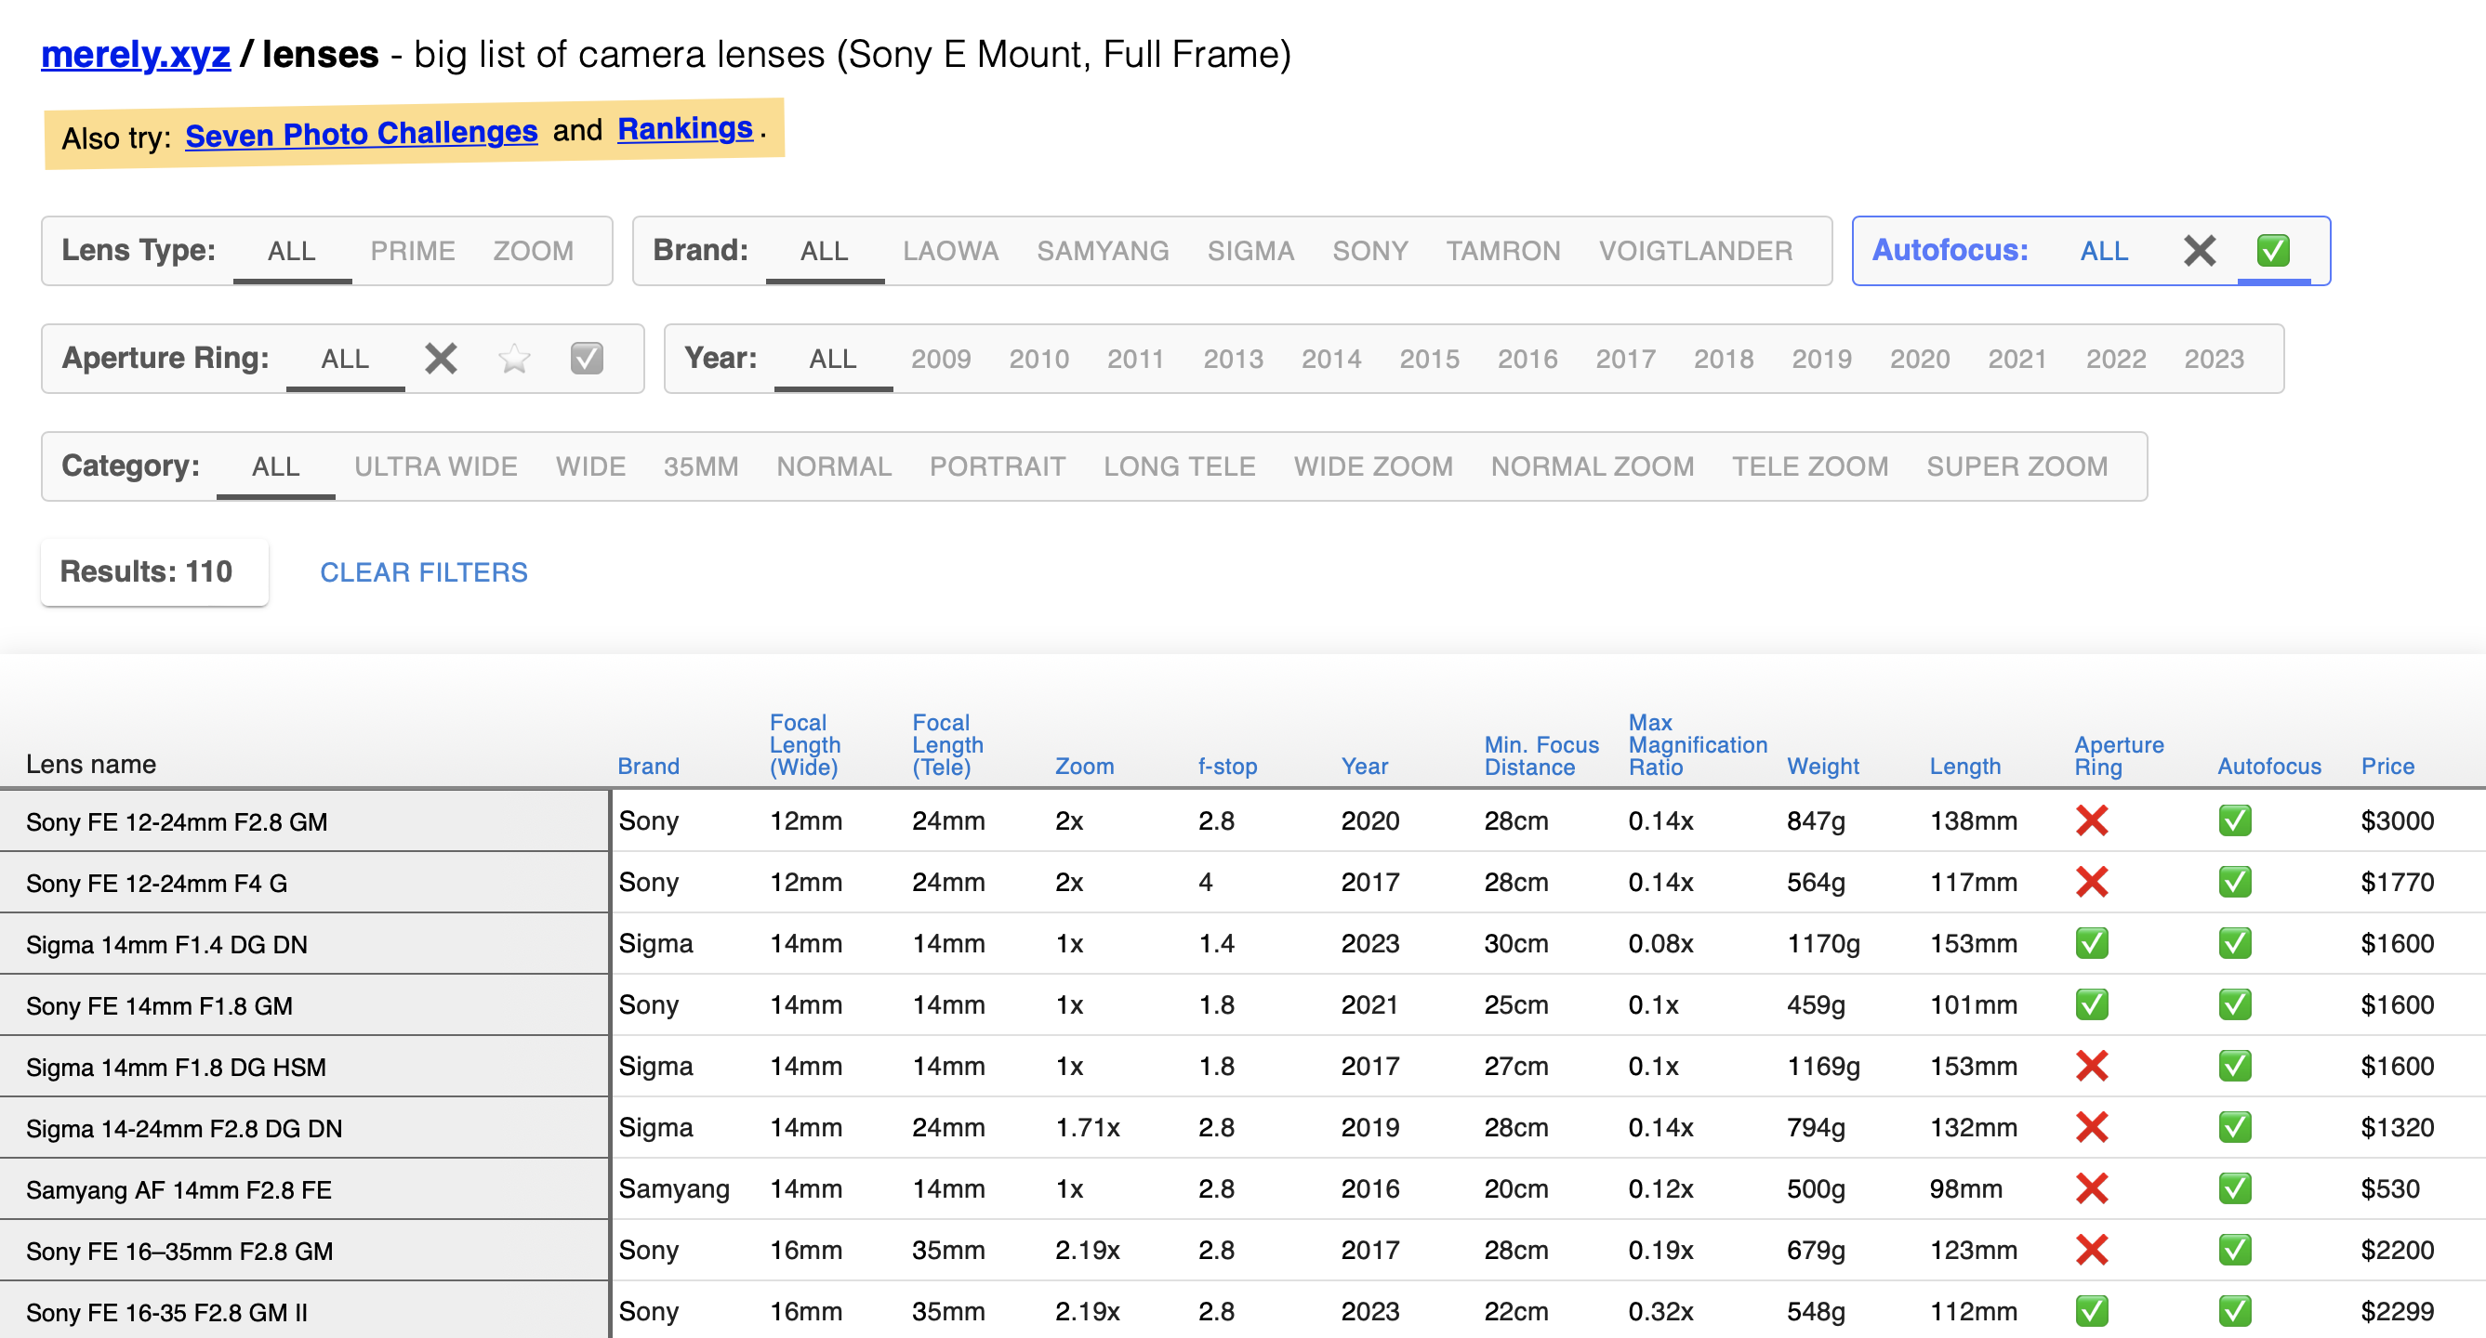Select row Sony FE 12-24mm F2.8 GM
The image size is (2486, 1338).
pyautogui.click(x=1243, y=821)
